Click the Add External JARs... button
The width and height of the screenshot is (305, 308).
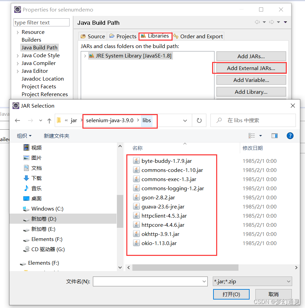[251, 68]
